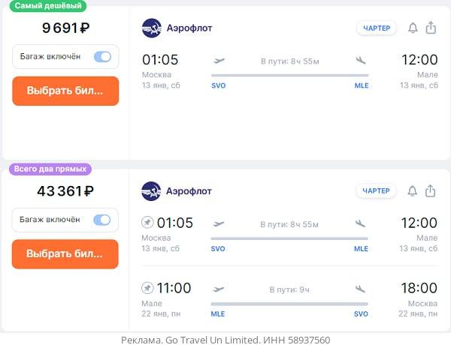
Task: Toggle baggage included on the 9 691₽ ticket
Action: coord(102,57)
